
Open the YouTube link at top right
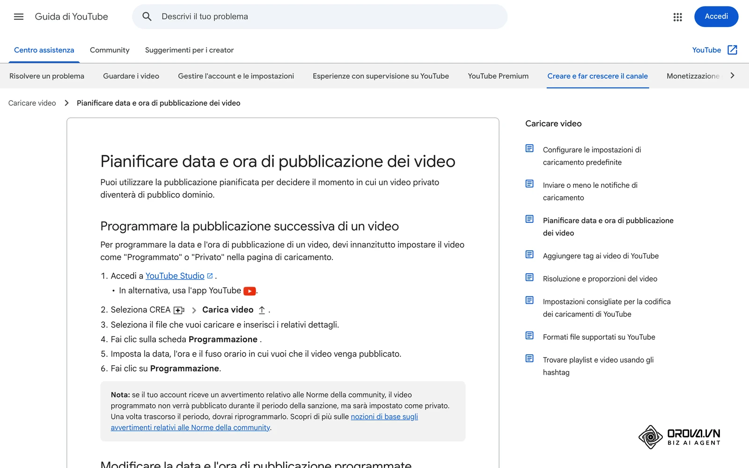click(x=706, y=50)
